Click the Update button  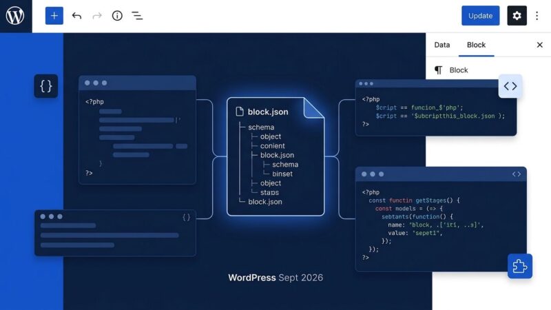(480, 16)
